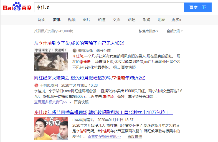This screenshot has width=218, height=142.
Task: Select the 贴吧 tab
Action: click(131, 20)
